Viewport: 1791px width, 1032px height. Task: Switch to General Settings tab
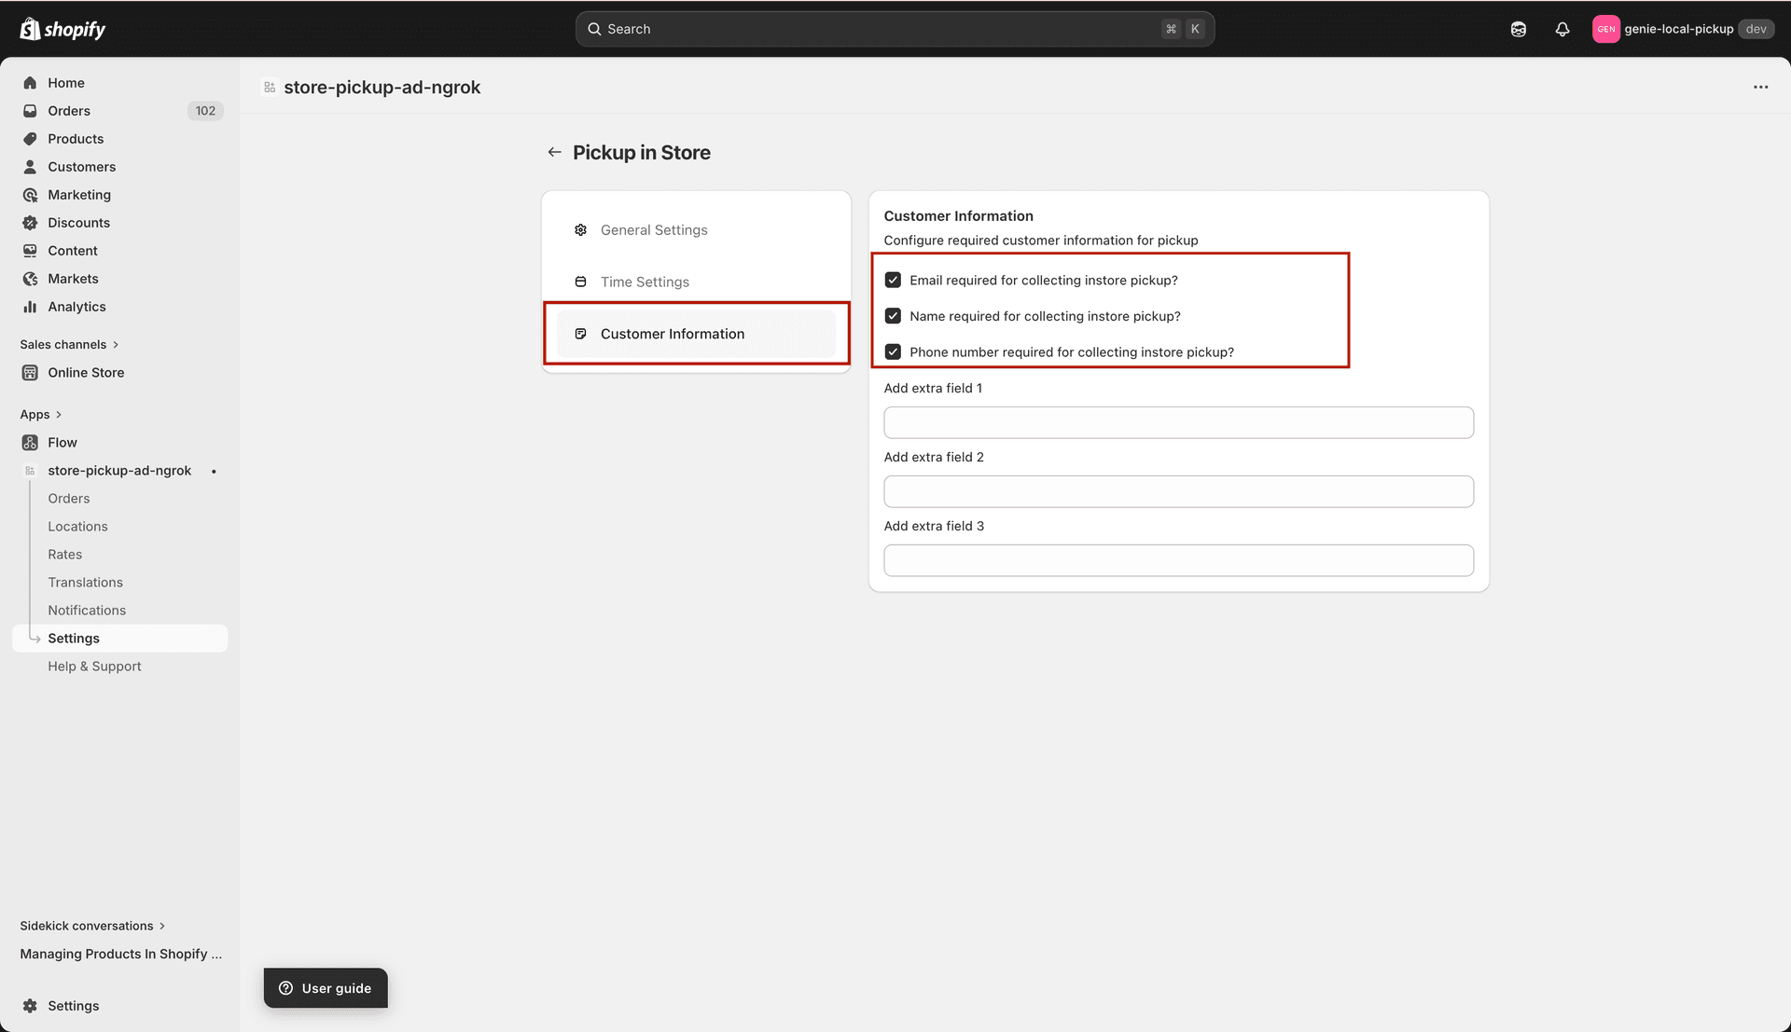[654, 229]
